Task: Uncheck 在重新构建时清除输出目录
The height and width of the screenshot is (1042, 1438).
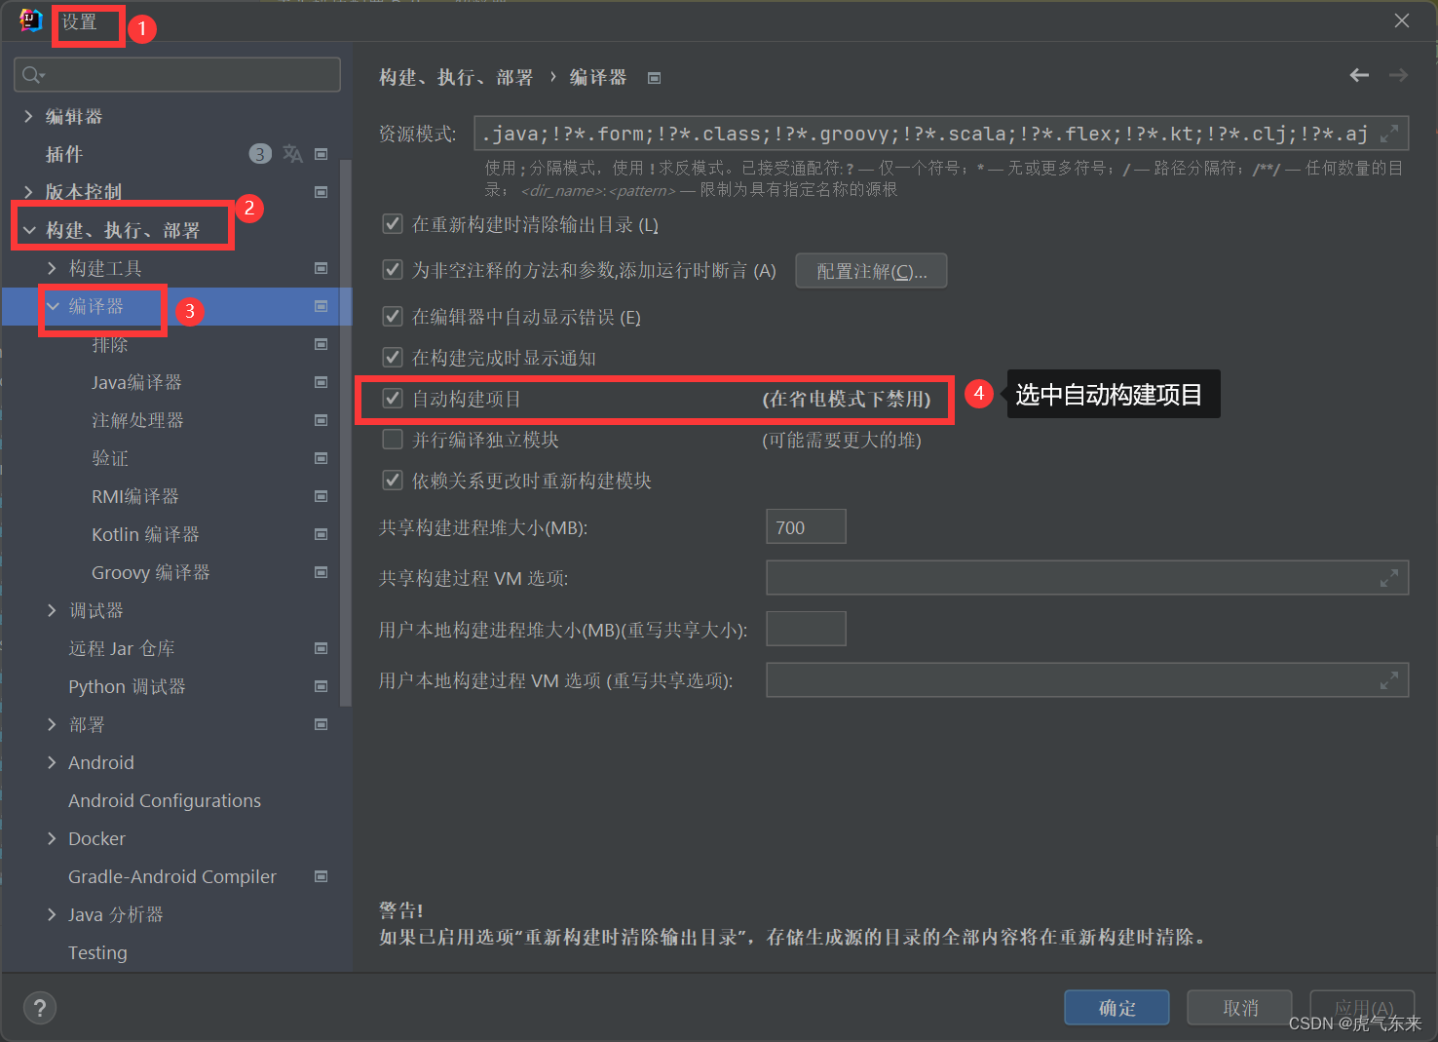Action: pyautogui.click(x=392, y=223)
